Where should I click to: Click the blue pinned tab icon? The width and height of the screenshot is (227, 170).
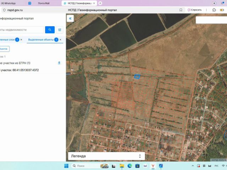coord(30,3)
